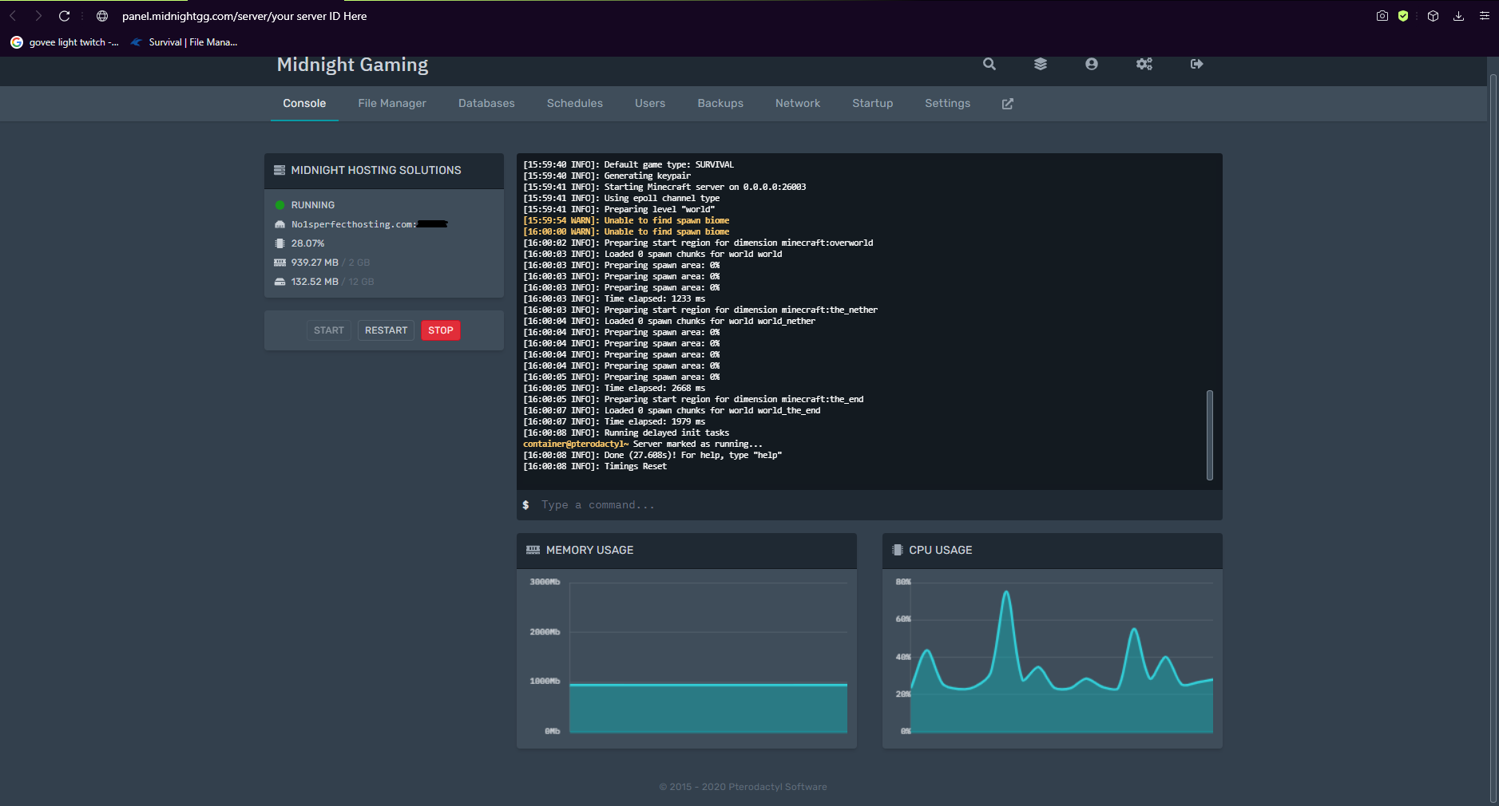The image size is (1499, 806).
Task: Click the page vertical scrollbar
Action: click(x=1493, y=439)
